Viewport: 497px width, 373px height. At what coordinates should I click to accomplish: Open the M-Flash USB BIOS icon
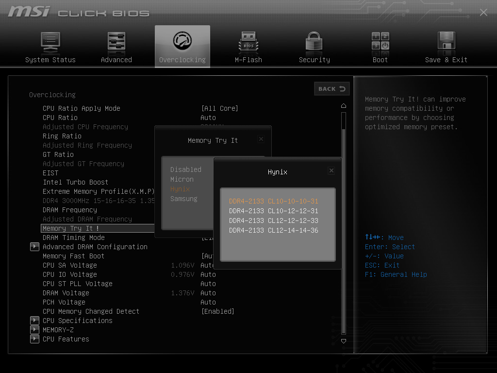coord(248,42)
